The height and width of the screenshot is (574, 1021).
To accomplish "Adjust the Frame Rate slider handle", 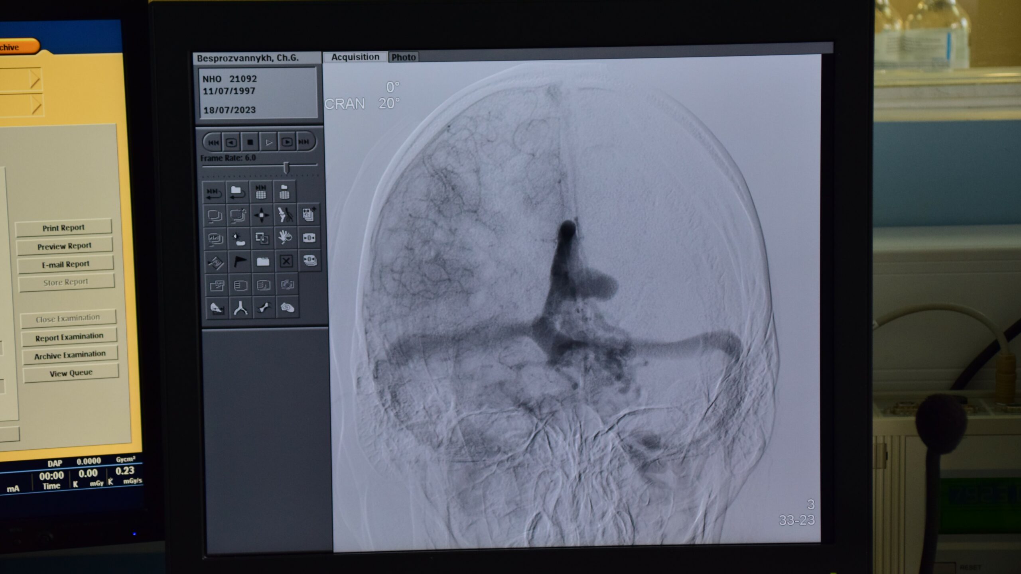I will [286, 167].
